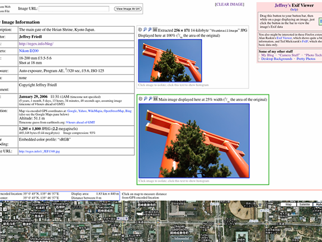Click the heading Jeffrey's Exif Viewer

[x=294, y=5]
